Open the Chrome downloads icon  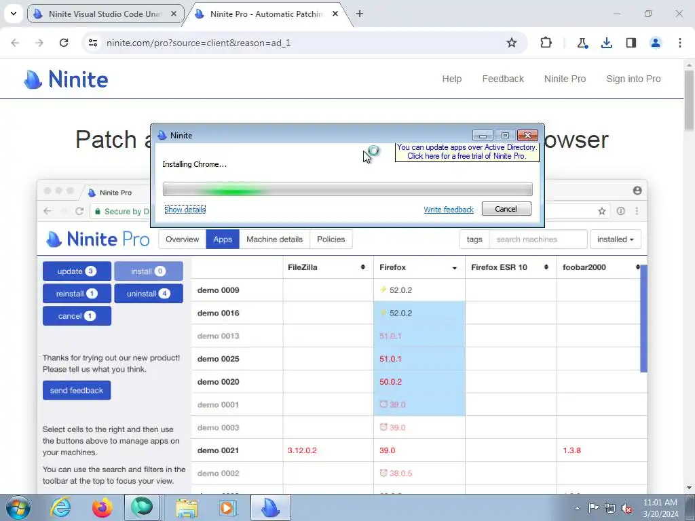pyautogui.click(x=606, y=43)
